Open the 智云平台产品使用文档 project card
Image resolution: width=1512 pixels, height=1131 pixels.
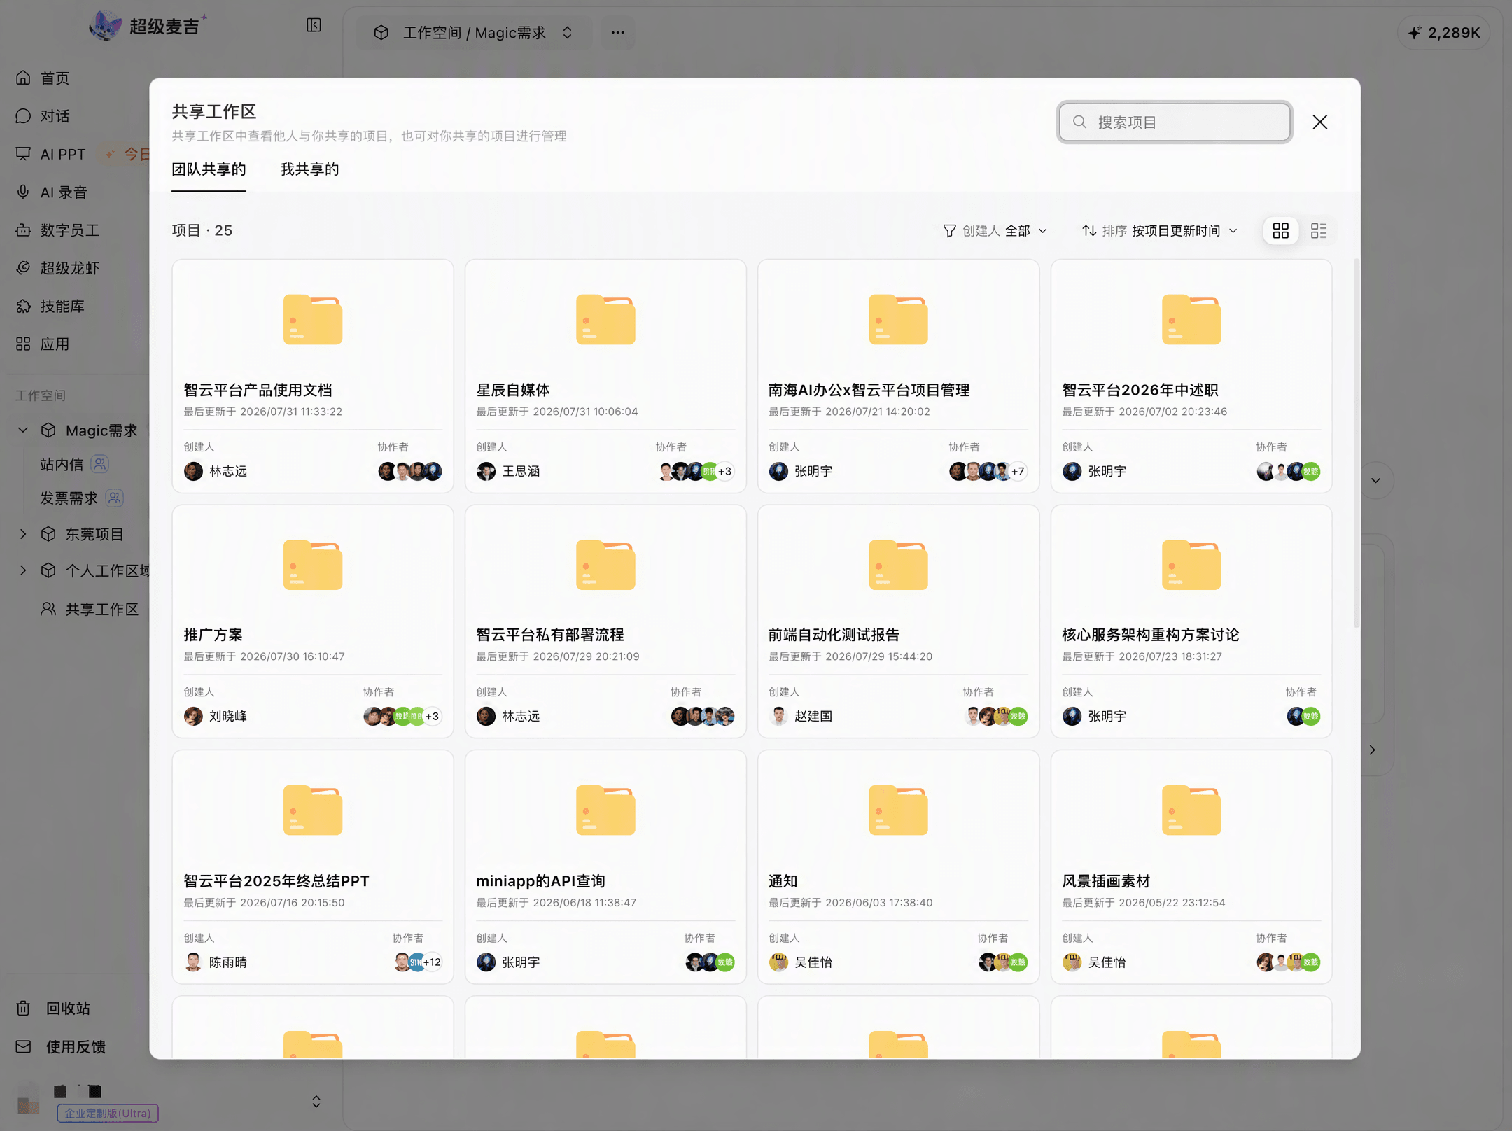313,376
